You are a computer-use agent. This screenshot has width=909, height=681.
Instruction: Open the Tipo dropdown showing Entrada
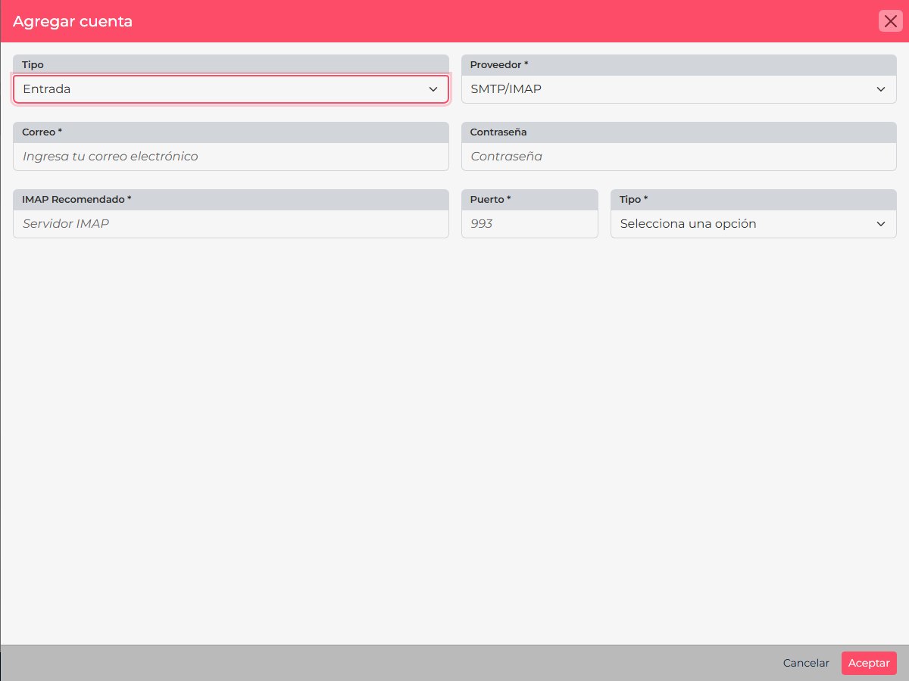(x=231, y=89)
